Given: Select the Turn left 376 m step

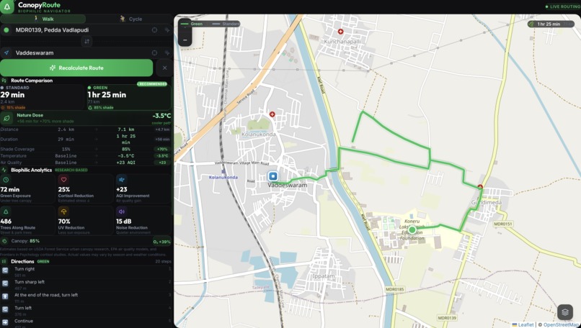Looking at the screenshot, I should point(86,311).
